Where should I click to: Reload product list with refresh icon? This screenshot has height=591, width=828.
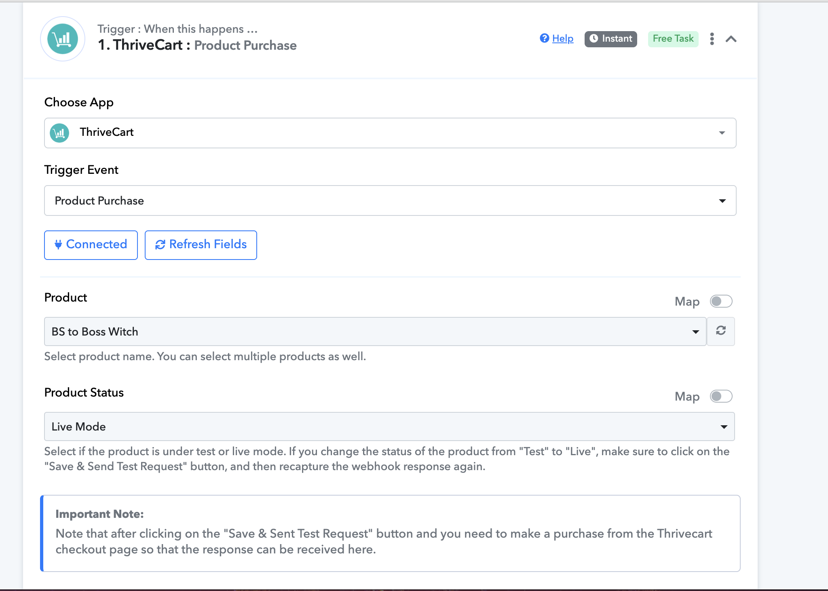click(720, 331)
